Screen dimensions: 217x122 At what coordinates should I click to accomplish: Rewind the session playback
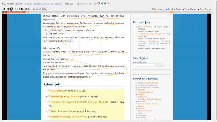[8, 9]
